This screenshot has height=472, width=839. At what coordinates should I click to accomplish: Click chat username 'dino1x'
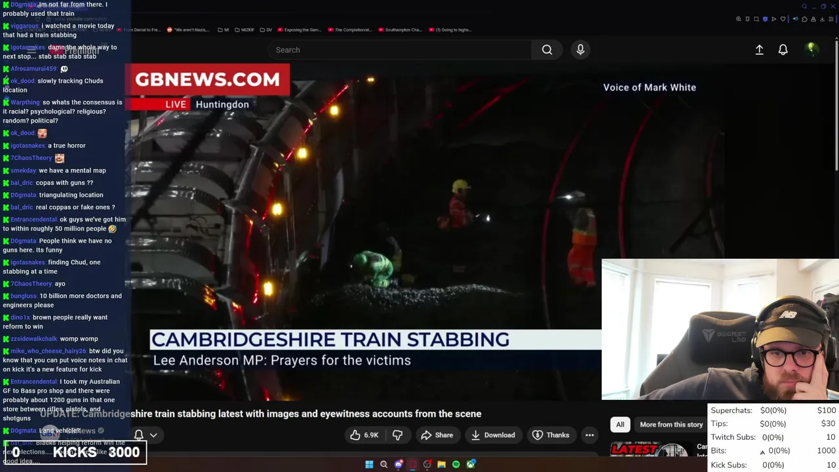pos(20,317)
